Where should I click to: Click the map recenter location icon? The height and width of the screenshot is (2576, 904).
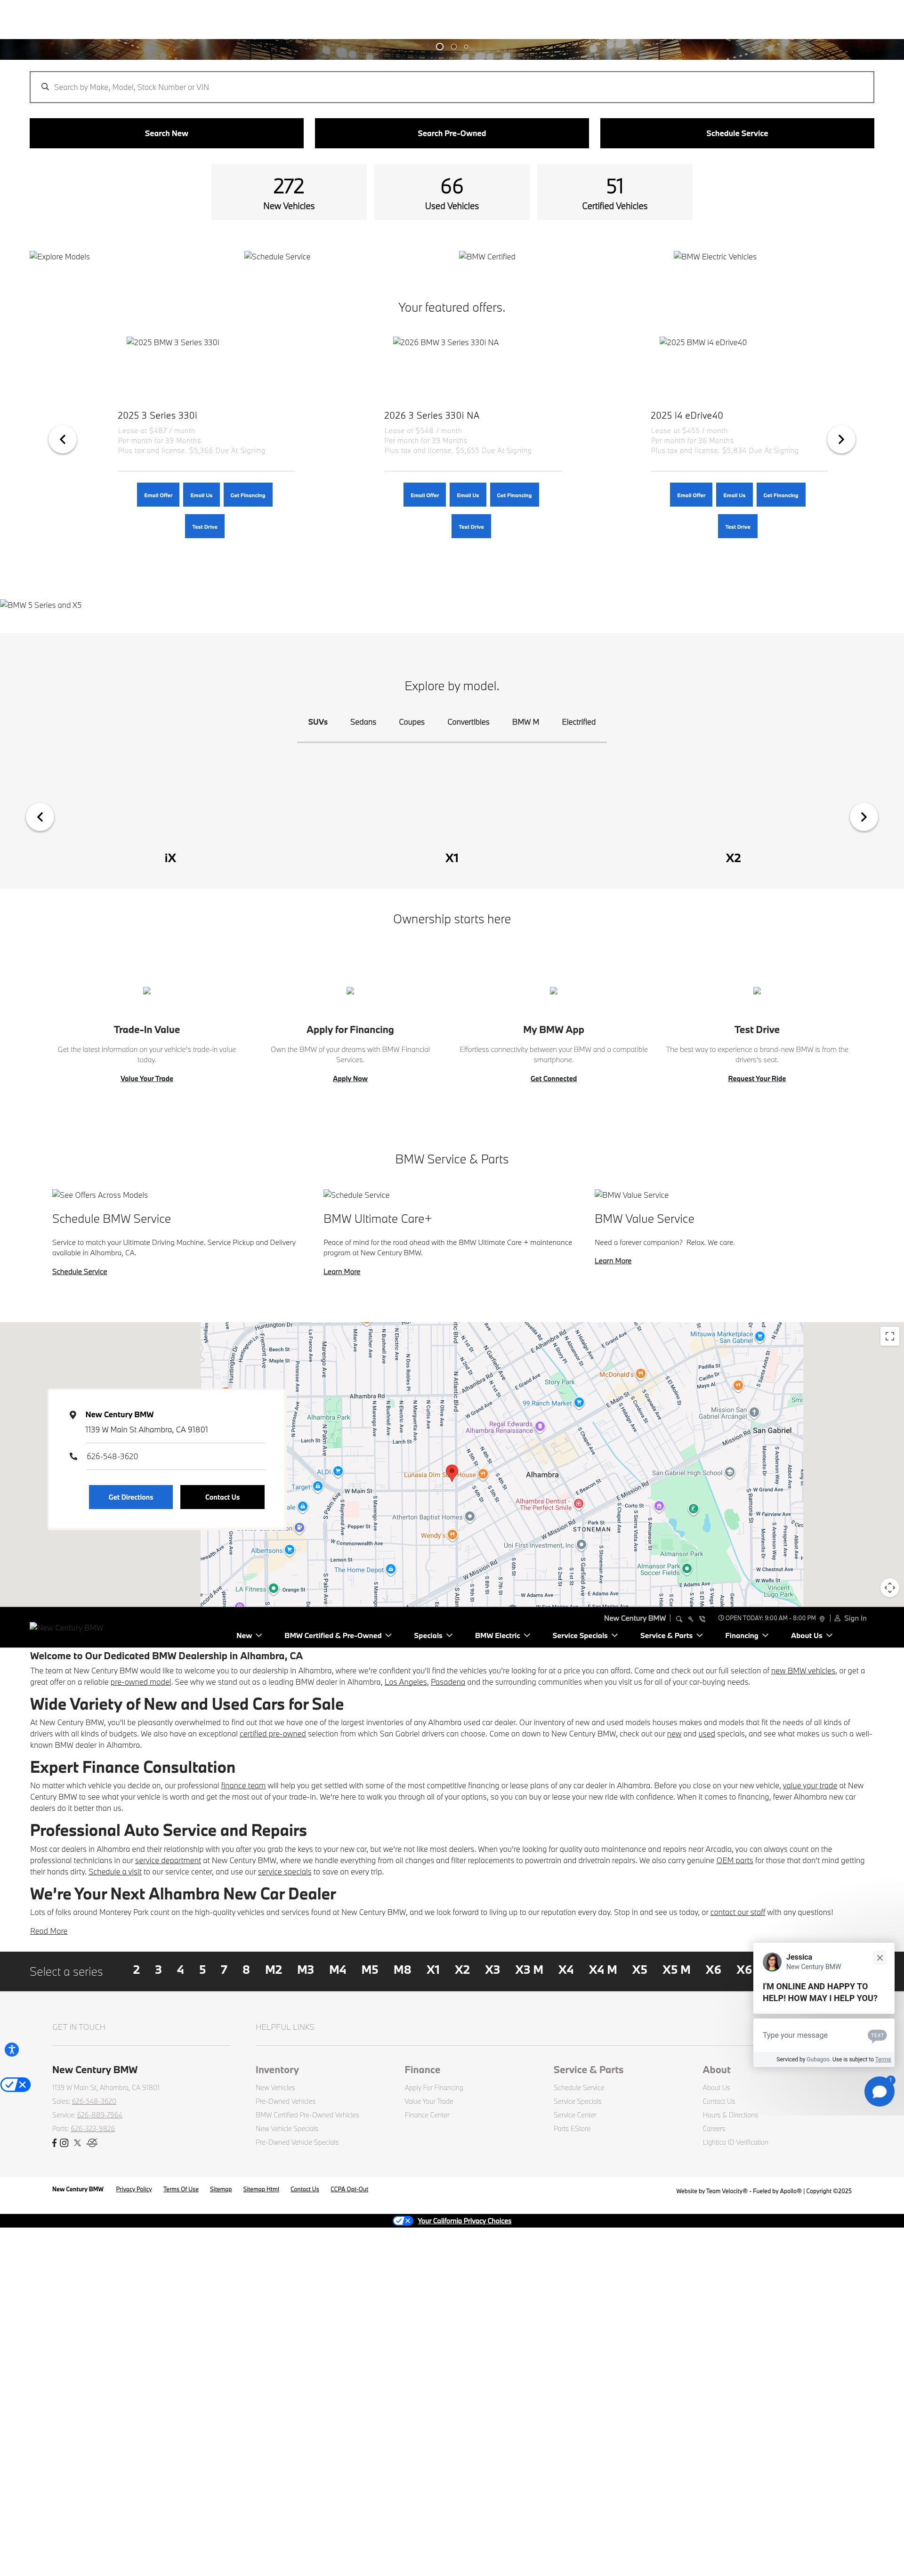coord(889,1587)
